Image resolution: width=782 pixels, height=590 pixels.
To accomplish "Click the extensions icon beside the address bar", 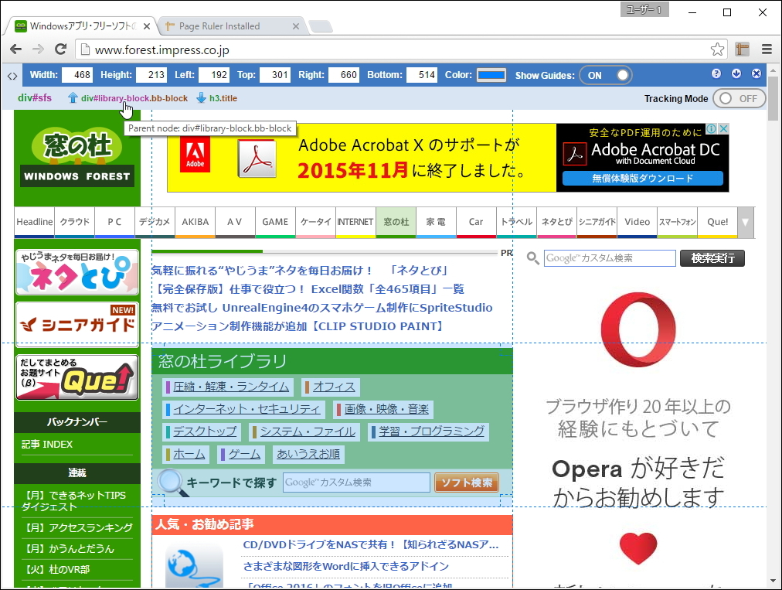I will [742, 48].
